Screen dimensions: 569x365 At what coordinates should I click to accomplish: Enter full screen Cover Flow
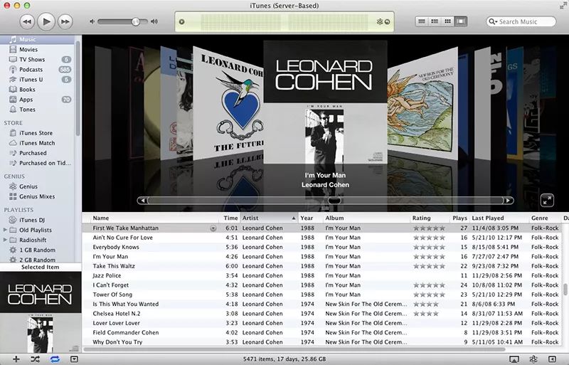pyautogui.click(x=548, y=201)
